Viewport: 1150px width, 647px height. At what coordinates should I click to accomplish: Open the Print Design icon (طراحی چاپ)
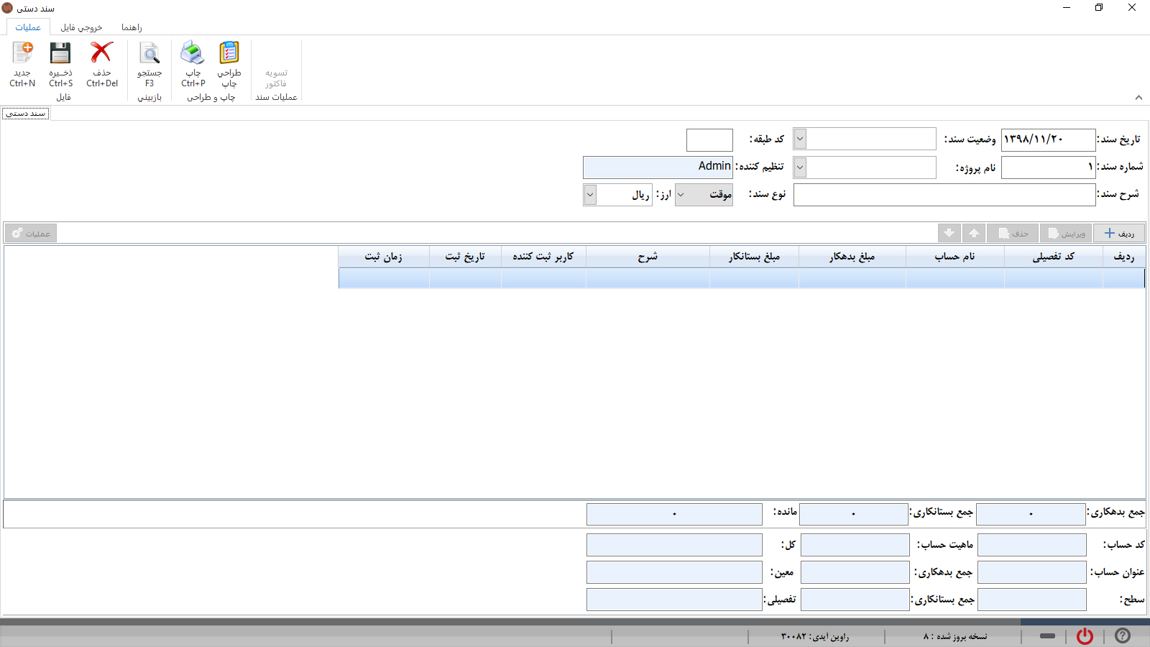pos(229,54)
